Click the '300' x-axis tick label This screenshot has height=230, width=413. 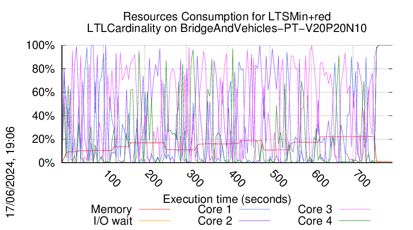tap(195, 179)
